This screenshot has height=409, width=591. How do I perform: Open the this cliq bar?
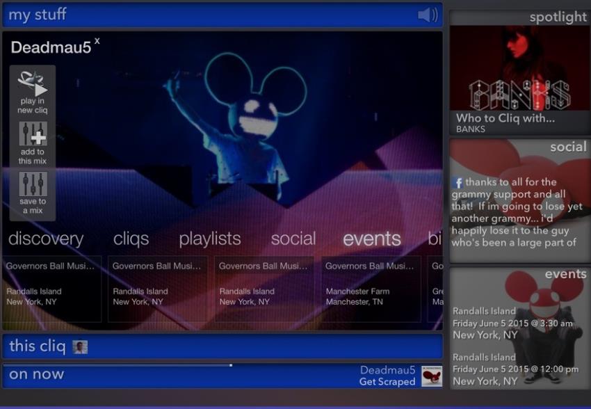(222, 346)
